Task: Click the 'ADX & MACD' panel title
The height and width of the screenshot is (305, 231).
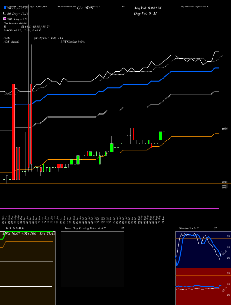Action: (x=15, y=228)
